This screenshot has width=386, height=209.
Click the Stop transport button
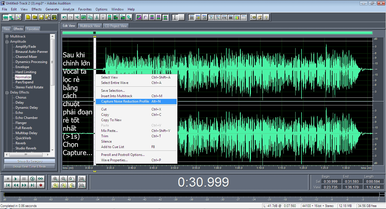[x=8, y=179]
